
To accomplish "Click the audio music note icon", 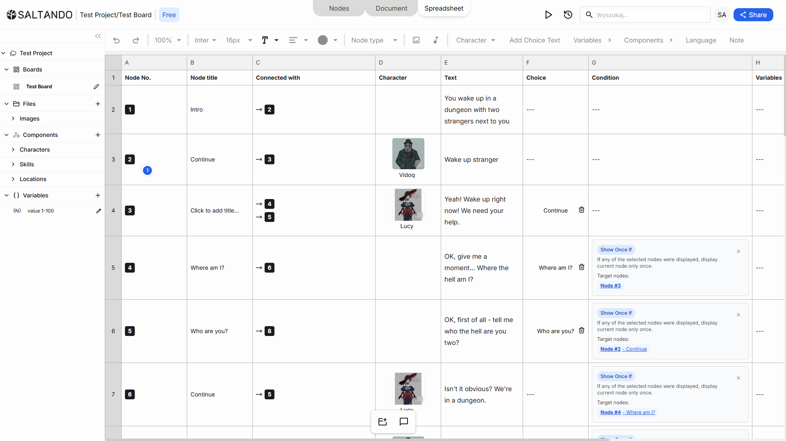I will [x=436, y=40].
